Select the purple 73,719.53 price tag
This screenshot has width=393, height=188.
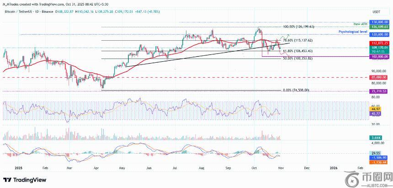[x=380, y=91]
